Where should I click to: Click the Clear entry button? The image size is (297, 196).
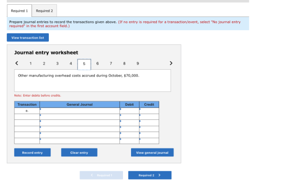[x=79, y=153]
